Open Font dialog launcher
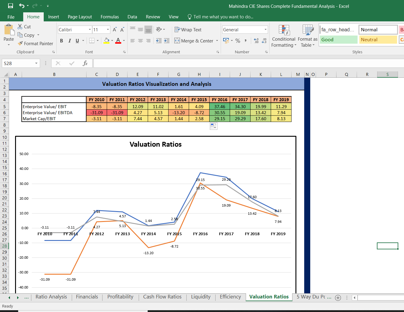This screenshot has width=404, height=312. tap(124, 52)
